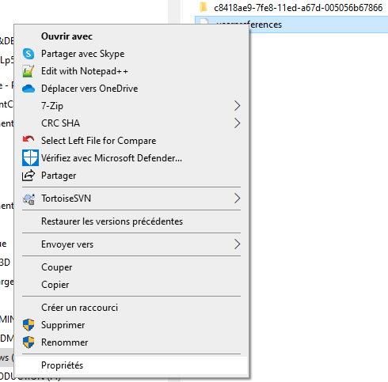
Task: Open the TortoiseSVN submenu chevron
Action: (x=237, y=199)
